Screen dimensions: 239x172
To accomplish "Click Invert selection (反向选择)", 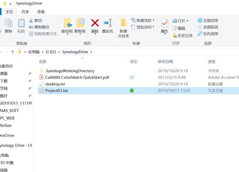I will click(x=208, y=34).
